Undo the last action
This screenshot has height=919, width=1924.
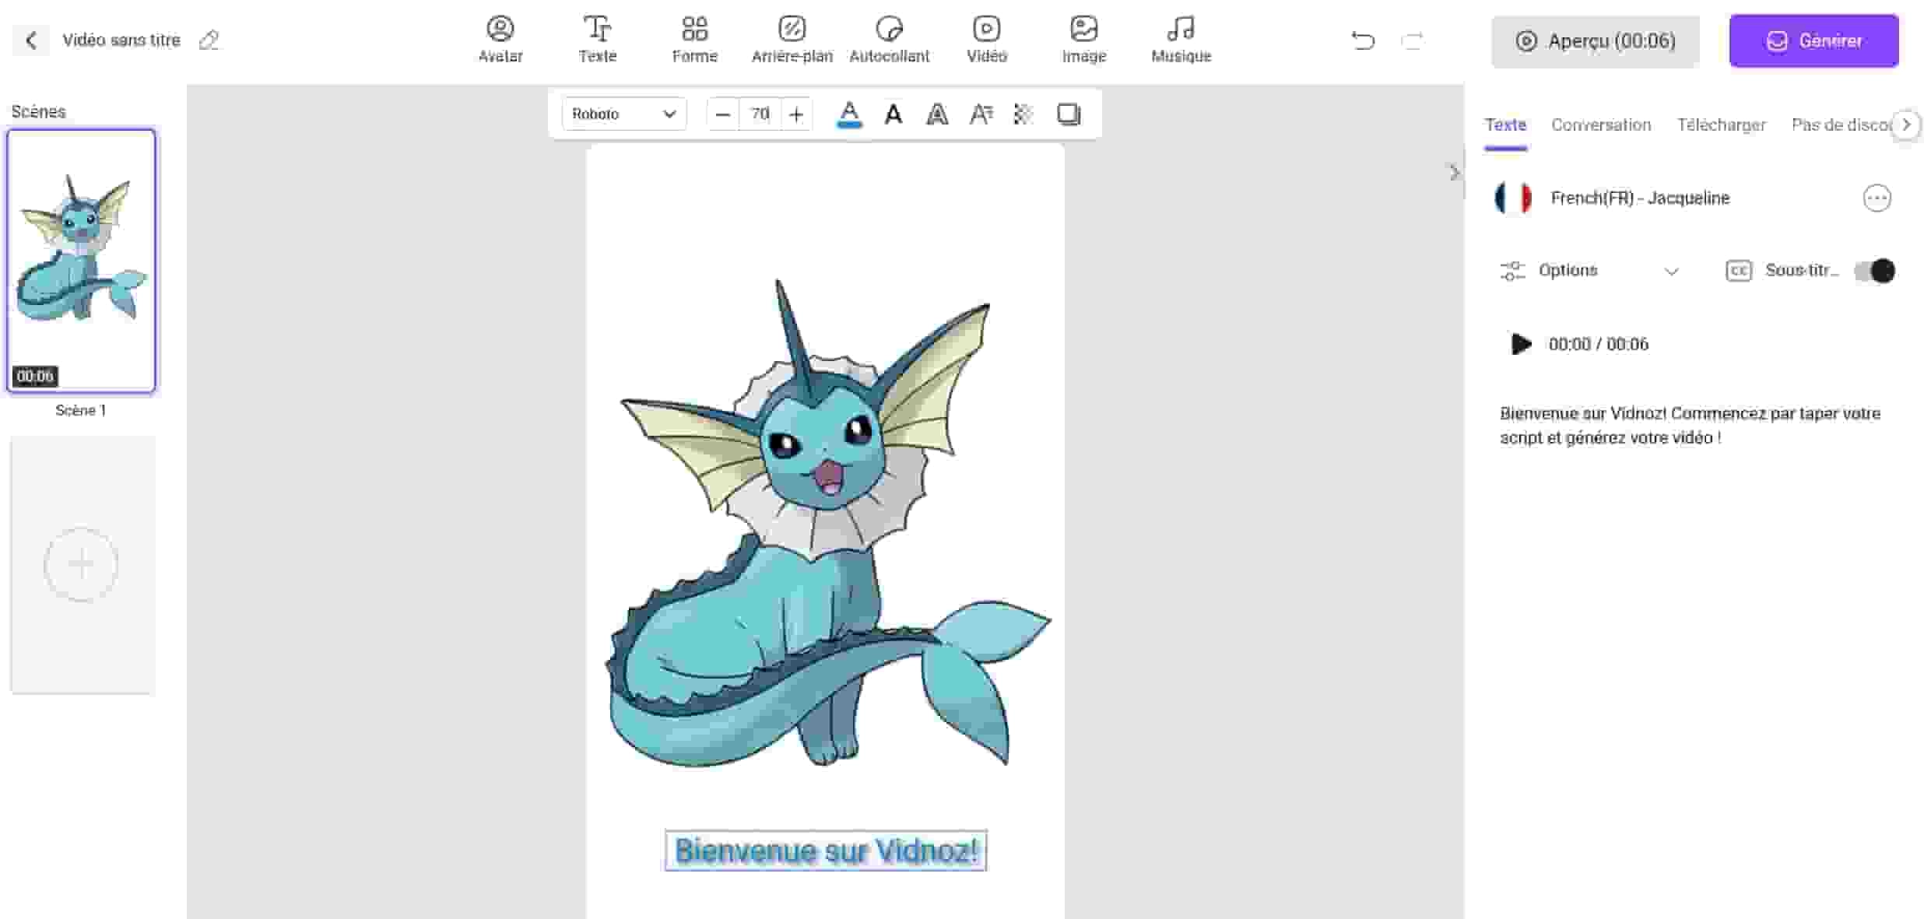(x=1363, y=40)
